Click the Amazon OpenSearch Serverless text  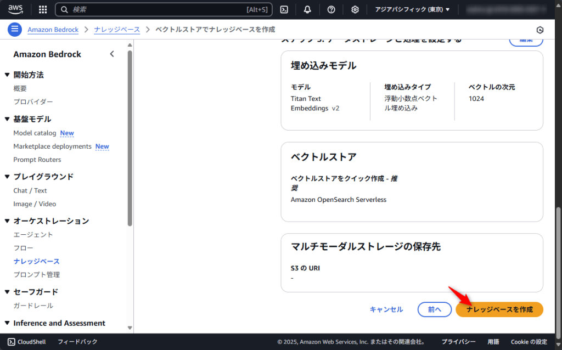click(338, 200)
